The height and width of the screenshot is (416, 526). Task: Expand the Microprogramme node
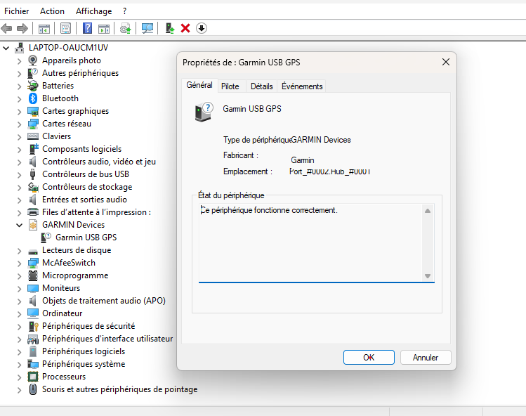coord(19,276)
